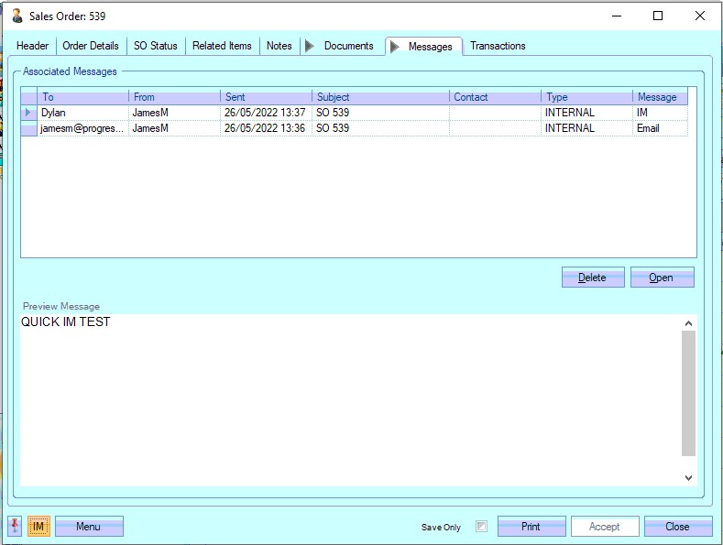Open the IM instant message button
The image size is (723, 545).
click(38, 527)
